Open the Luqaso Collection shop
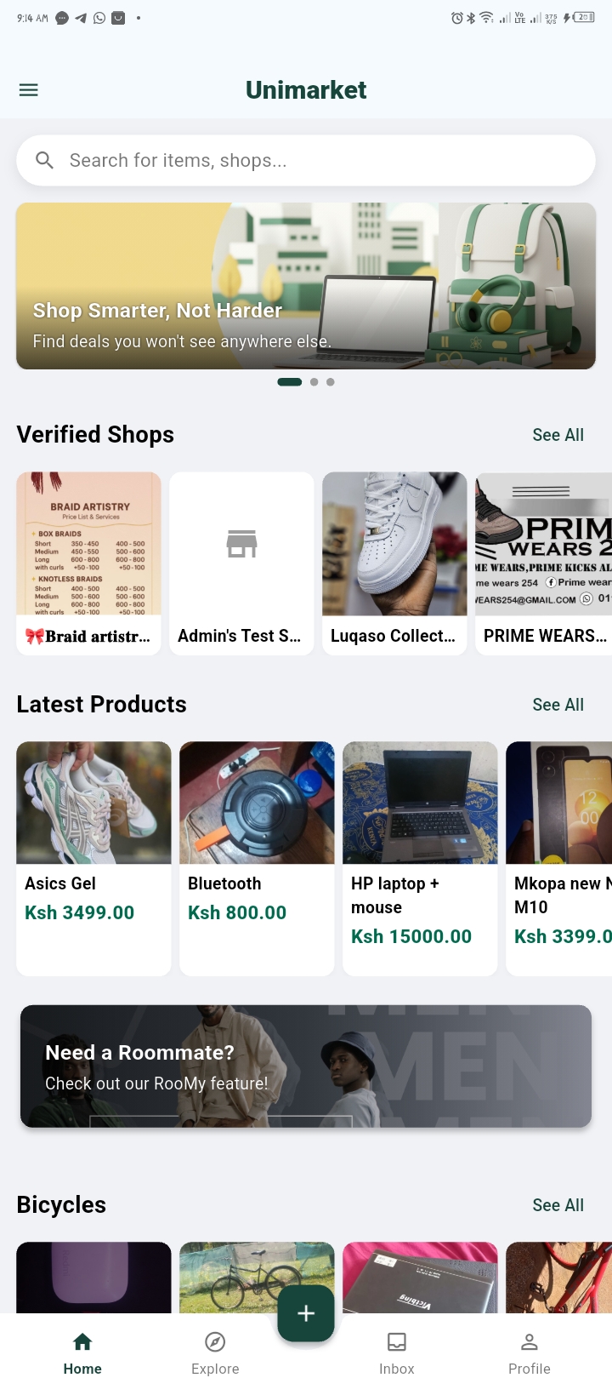612x1395 pixels. (x=394, y=563)
